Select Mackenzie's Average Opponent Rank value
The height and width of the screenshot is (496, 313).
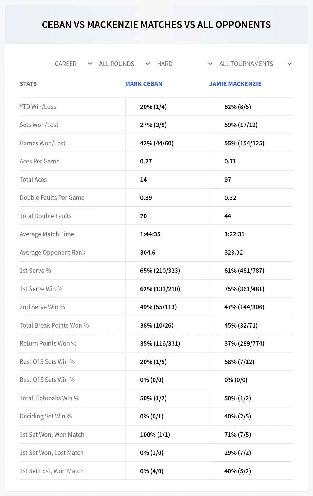point(234,253)
